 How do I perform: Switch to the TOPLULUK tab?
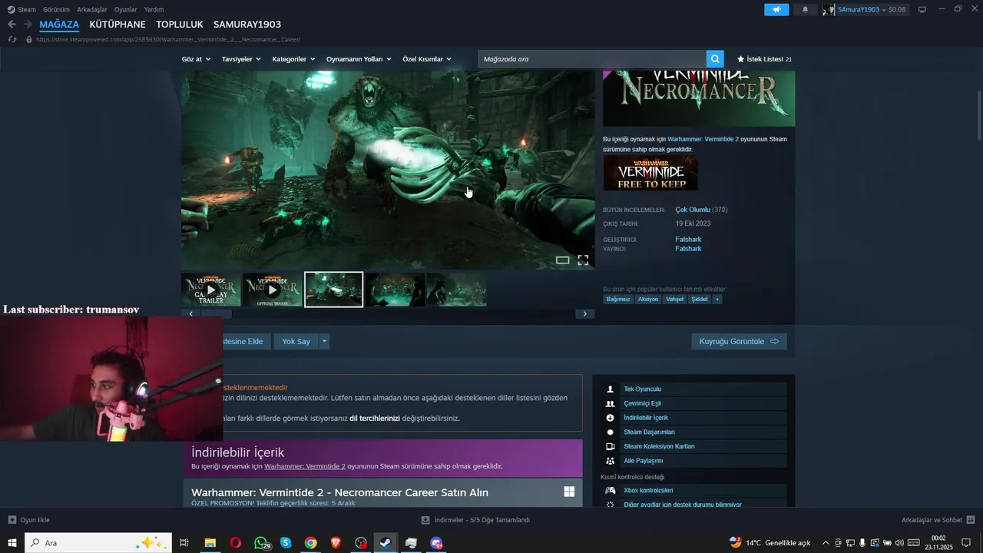pyautogui.click(x=180, y=25)
